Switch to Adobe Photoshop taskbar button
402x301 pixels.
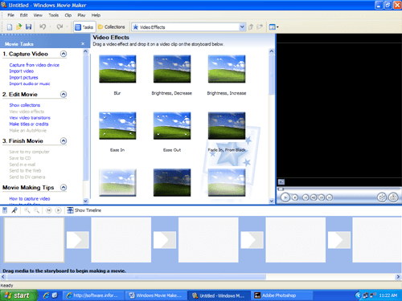[282, 295]
